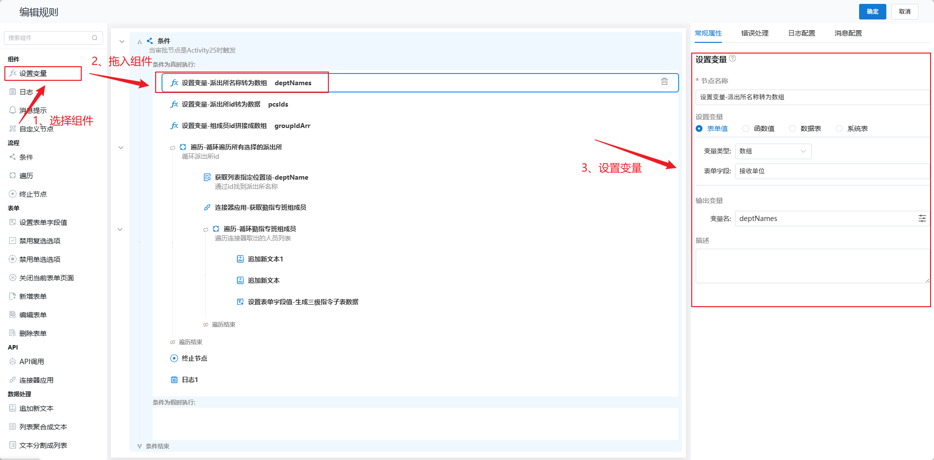Click the trash icon on deptNames node
The height and width of the screenshot is (460, 934).
coord(664,82)
